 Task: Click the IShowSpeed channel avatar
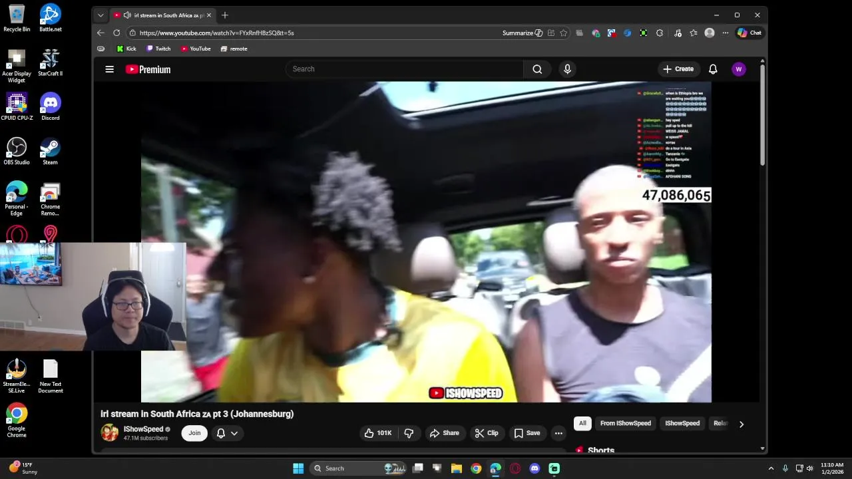(x=109, y=432)
